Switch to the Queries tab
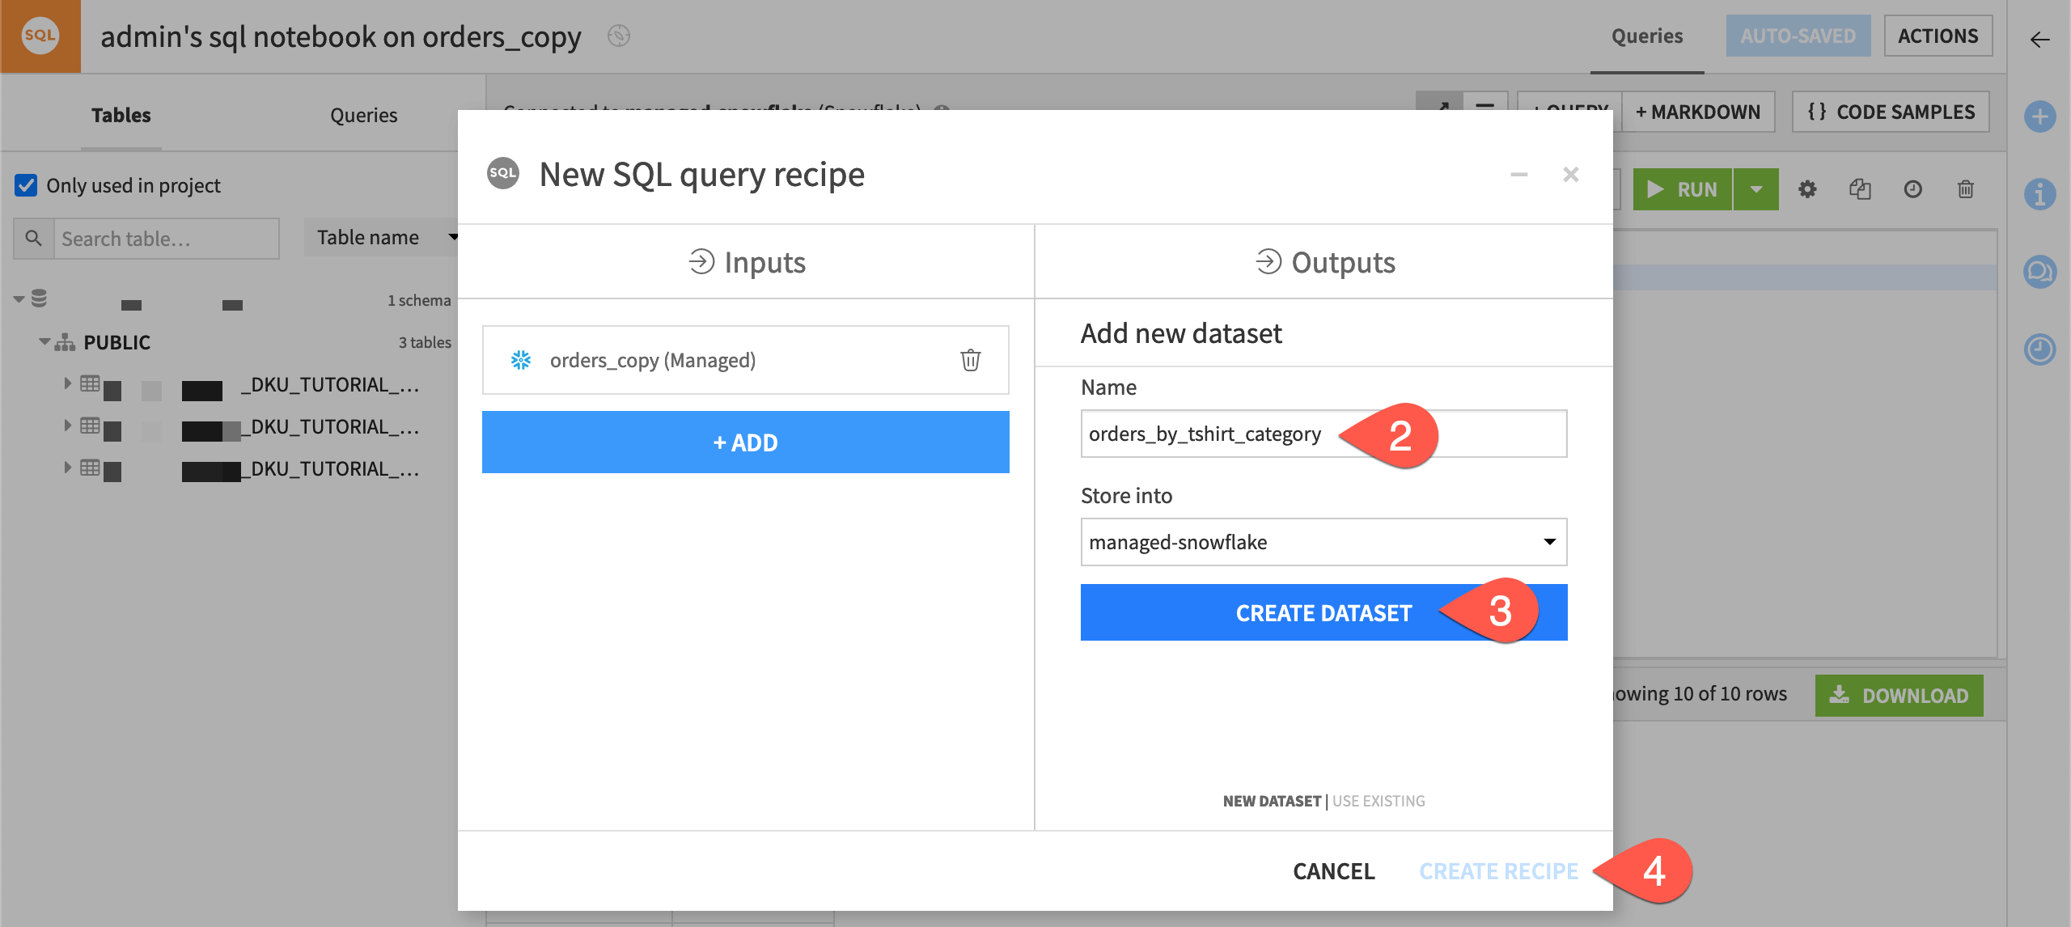2071x927 pixels. tap(363, 115)
